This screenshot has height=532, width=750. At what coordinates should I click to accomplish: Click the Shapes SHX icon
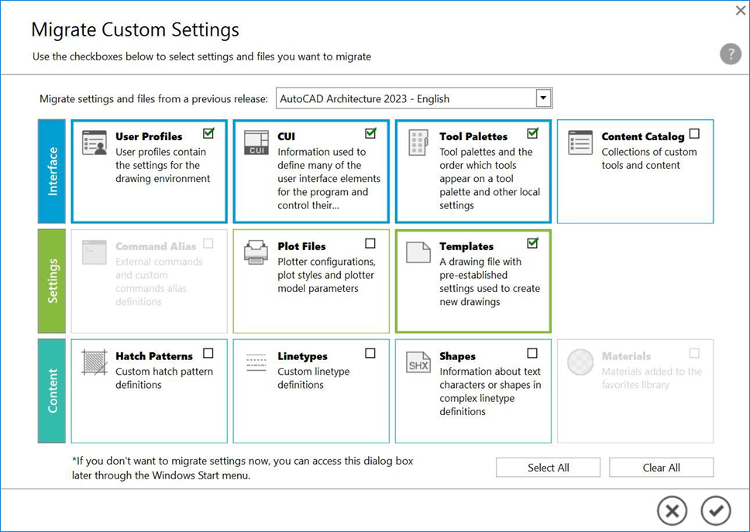point(418,362)
